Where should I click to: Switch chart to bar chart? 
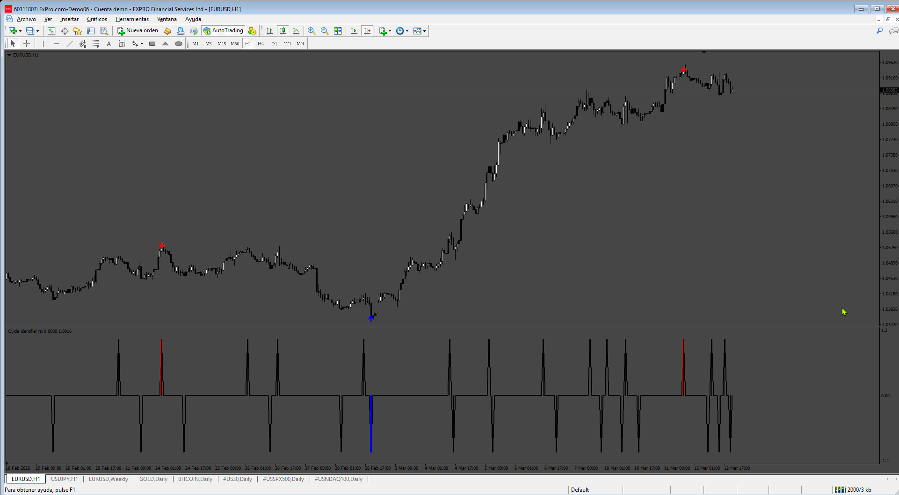pyautogui.click(x=270, y=31)
